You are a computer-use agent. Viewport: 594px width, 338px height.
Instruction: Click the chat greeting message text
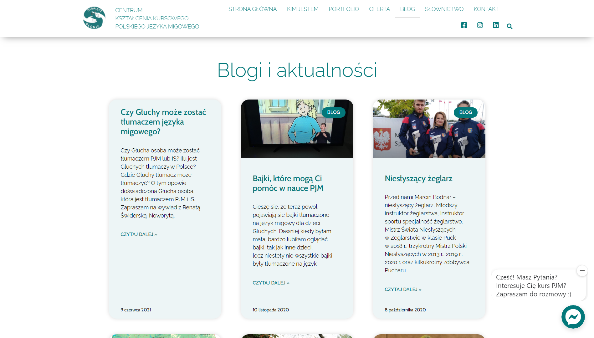533,286
